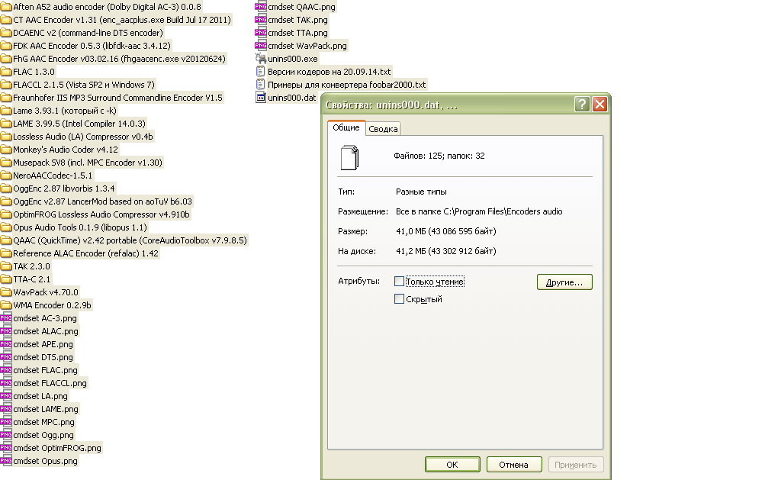Click the PNG icon of cmdset AC-3.png
Screen dimensions: 778x480
(x=6, y=318)
